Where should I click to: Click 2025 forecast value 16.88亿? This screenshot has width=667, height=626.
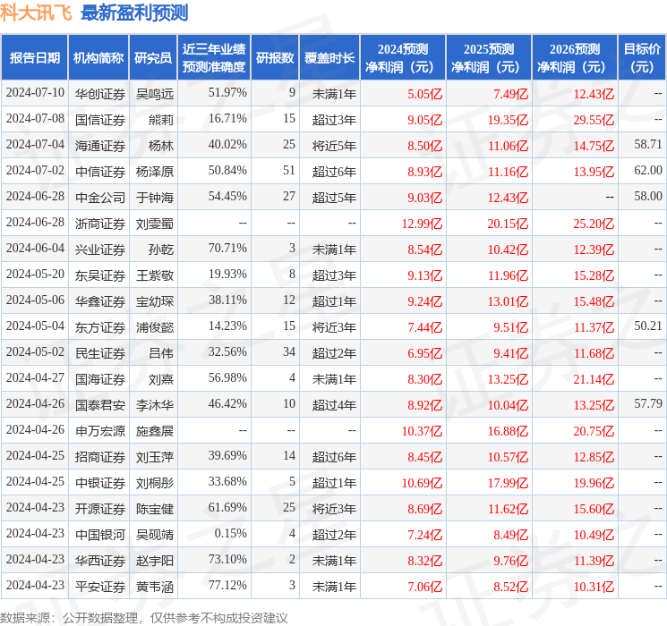pyautogui.click(x=508, y=431)
